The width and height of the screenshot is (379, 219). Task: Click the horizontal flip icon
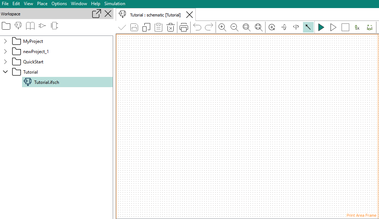pos(296,27)
